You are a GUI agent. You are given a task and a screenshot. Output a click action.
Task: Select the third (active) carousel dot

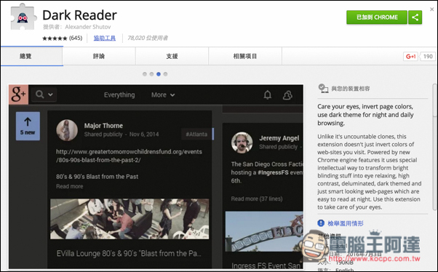(159, 74)
